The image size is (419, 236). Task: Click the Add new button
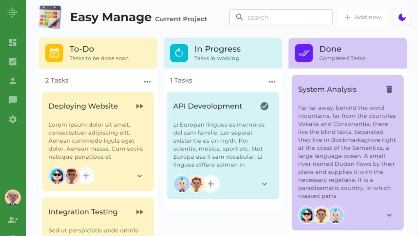tap(363, 17)
